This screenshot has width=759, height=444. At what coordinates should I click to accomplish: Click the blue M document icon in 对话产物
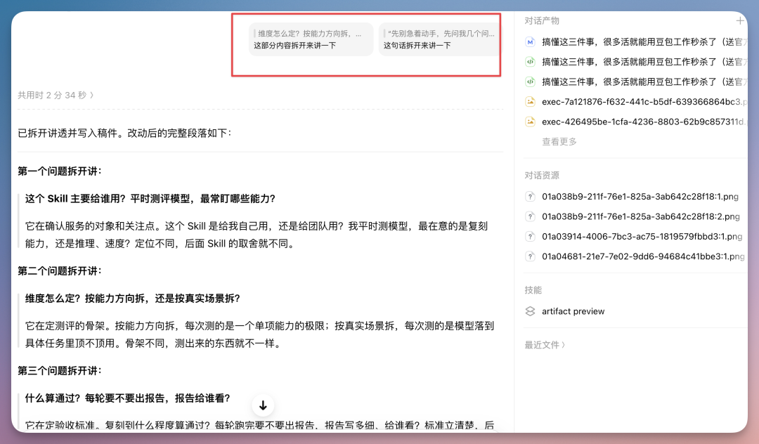coord(530,42)
